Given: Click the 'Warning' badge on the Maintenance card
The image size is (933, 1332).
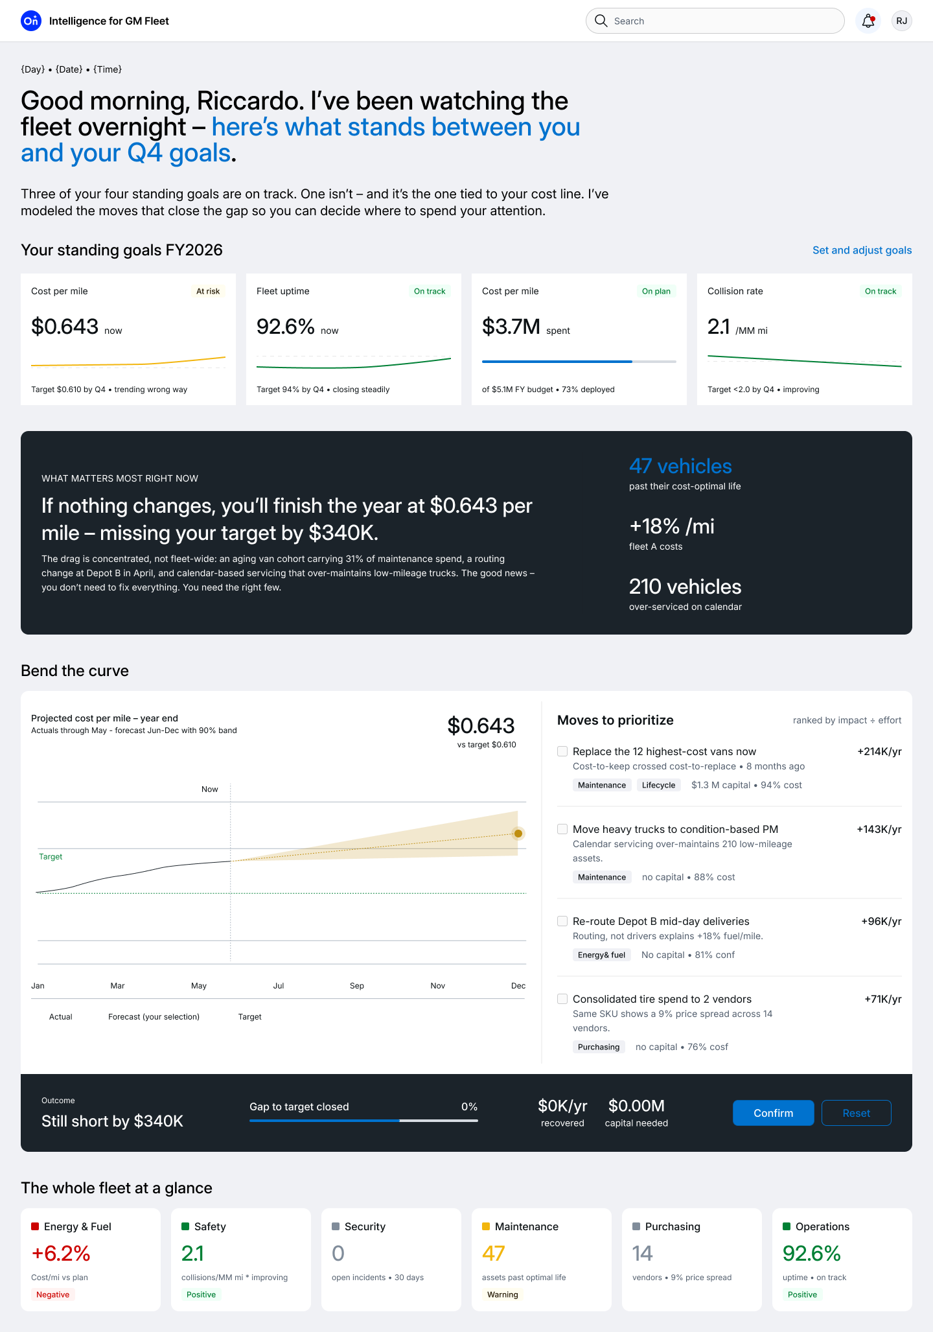Looking at the screenshot, I should [503, 1294].
